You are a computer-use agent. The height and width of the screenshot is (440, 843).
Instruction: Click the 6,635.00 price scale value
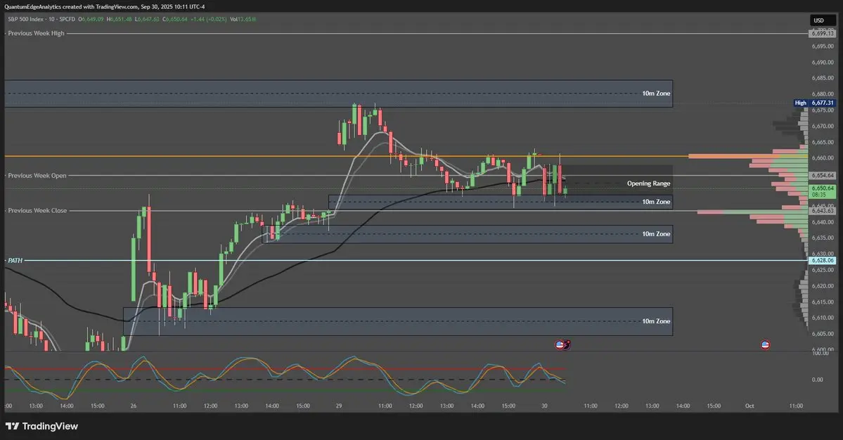tap(823, 238)
